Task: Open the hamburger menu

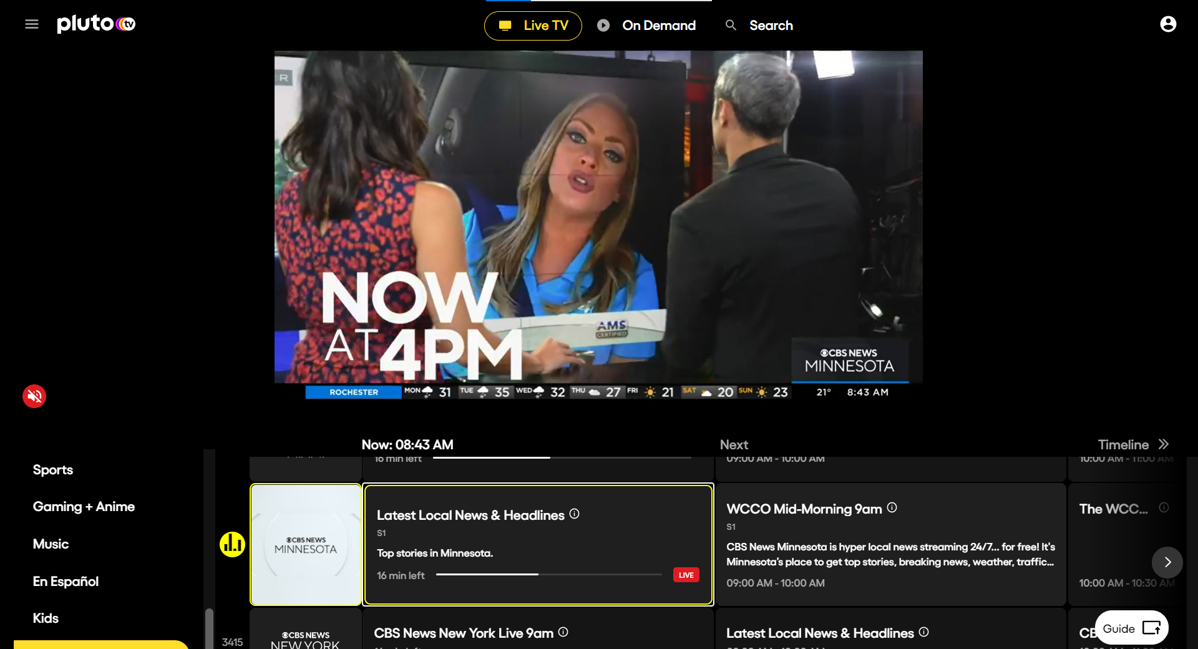Action: click(32, 24)
